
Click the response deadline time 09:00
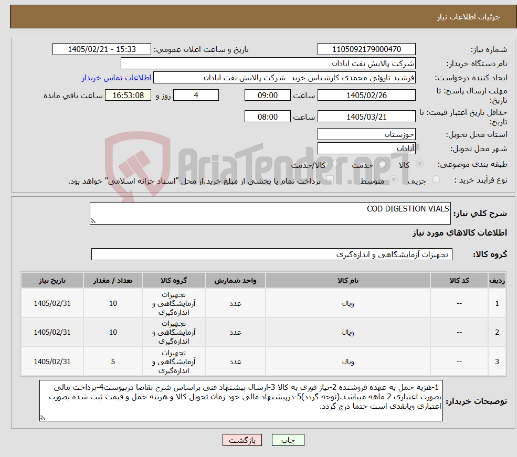[x=267, y=95]
